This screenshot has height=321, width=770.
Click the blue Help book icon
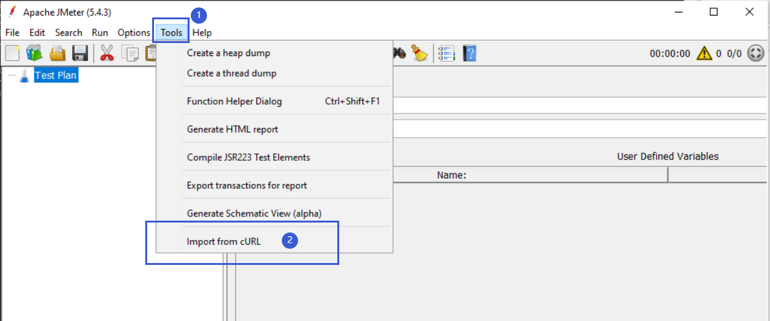point(469,53)
